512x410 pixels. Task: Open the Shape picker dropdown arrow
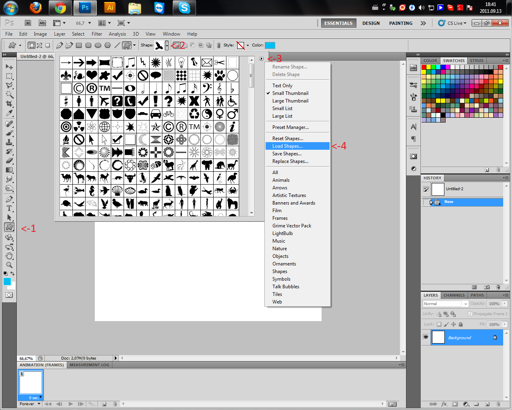pyautogui.click(x=167, y=46)
